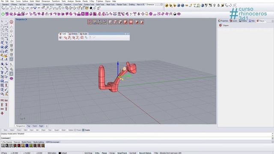This screenshot has width=274, height=154.
Task: Click the Clayoo logo icon in the right panel
Action: (220, 25)
